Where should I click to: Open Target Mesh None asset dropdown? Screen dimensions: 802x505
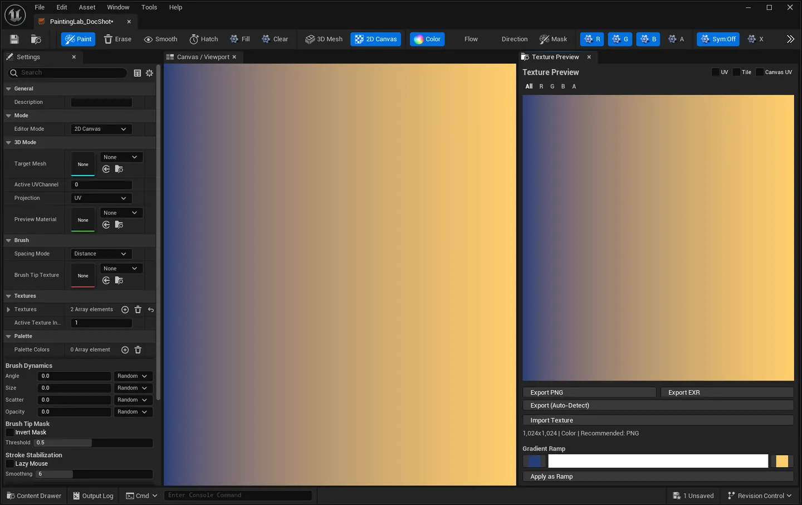point(121,157)
